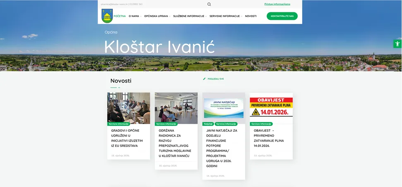
Task: Open the gas closure notice thumbnail
Action: (x=271, y=107)
